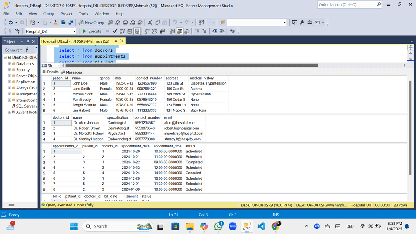Click the Uncomment selected lines icon
416x234 pixels.
(x=204, y=31)
